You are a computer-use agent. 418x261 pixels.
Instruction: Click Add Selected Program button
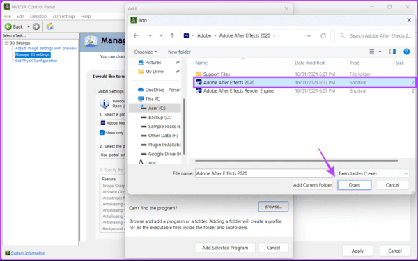[x=225, y=248]
